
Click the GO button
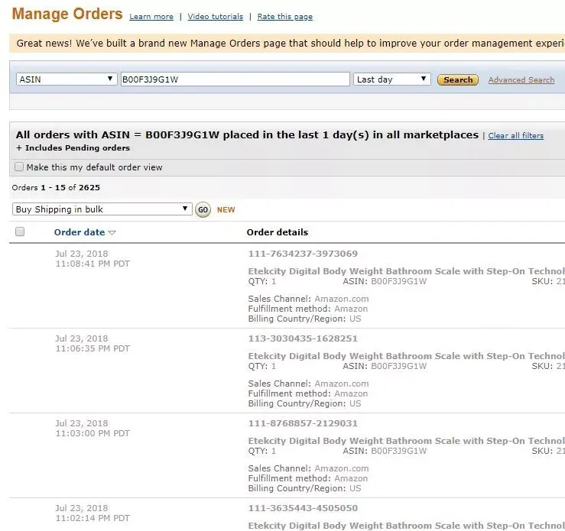(x=203, y=209)
